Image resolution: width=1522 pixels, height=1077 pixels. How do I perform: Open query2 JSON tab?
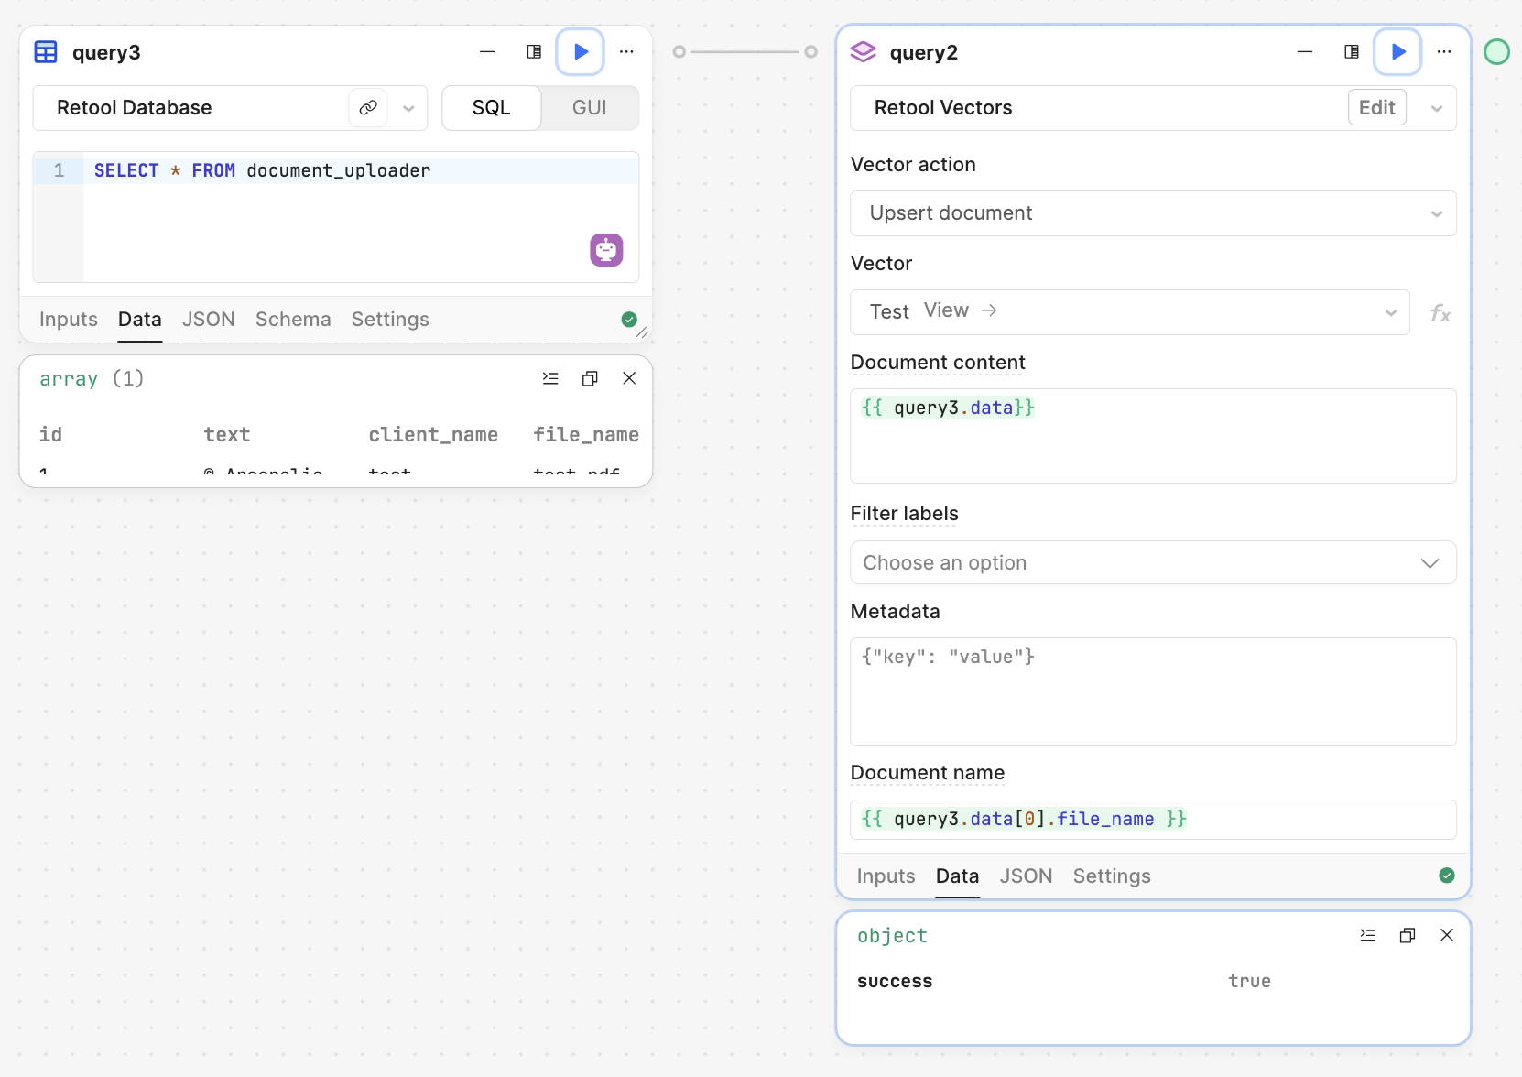(x=1027, y=876)
